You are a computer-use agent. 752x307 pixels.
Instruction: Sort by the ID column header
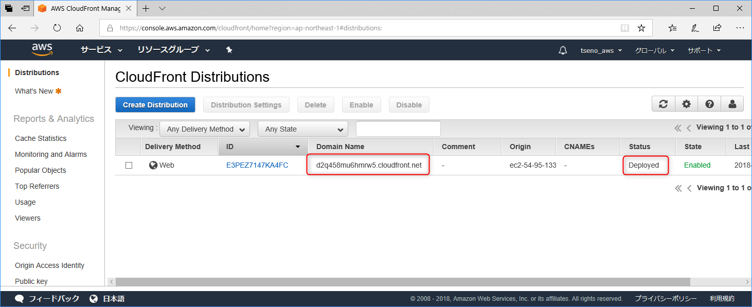(x=263, y=147)
